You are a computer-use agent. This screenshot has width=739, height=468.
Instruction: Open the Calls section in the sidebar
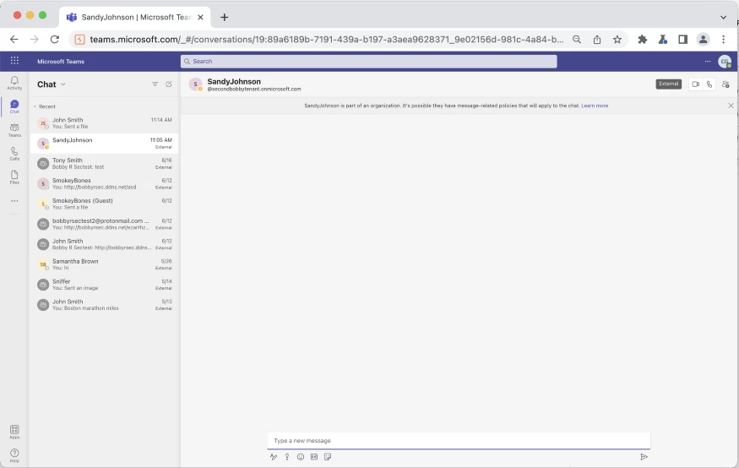(x=14, y=153)
